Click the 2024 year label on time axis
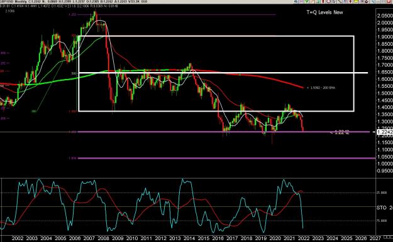This screenshot has height=242, width=393. coord(333,238)
